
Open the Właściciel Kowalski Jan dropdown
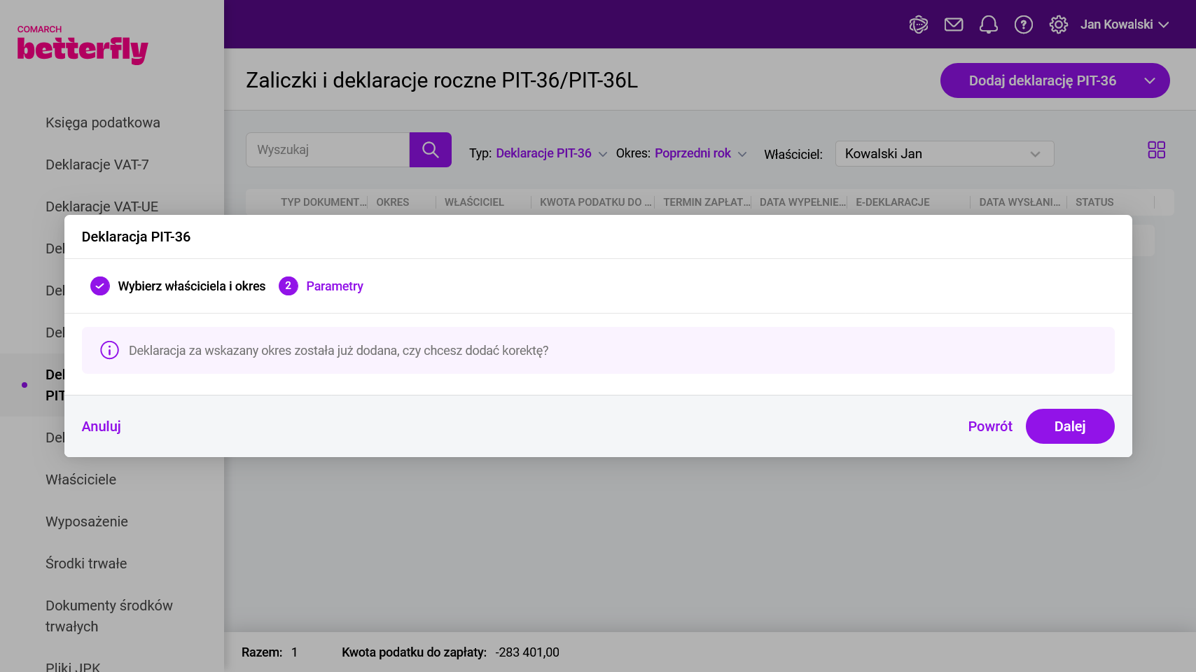click(944, 154)
